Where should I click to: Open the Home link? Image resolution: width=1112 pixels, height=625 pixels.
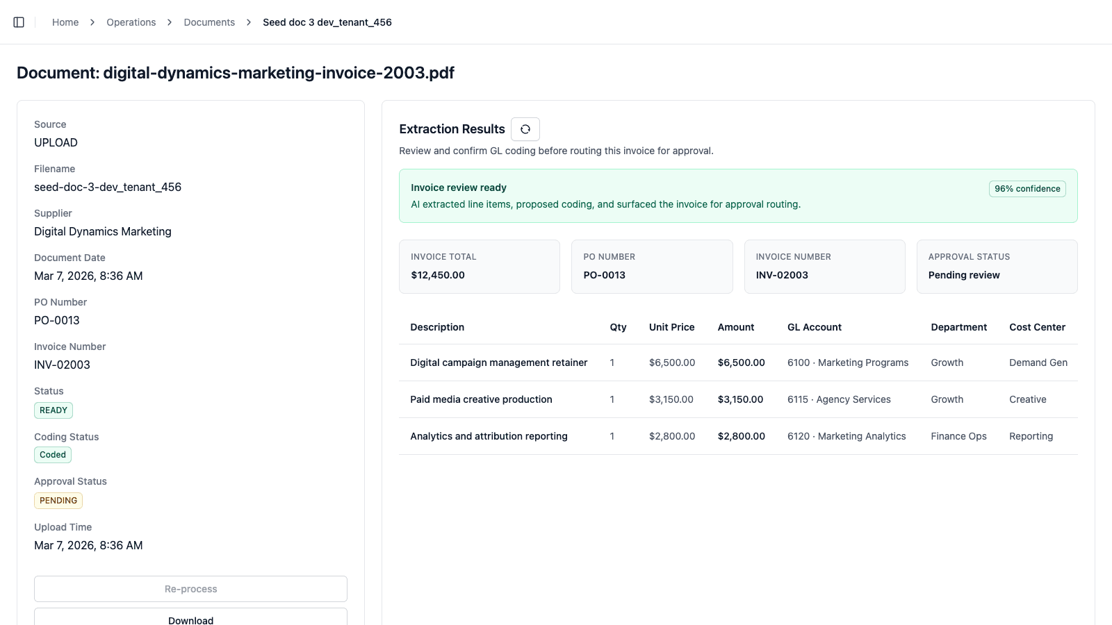65,22
